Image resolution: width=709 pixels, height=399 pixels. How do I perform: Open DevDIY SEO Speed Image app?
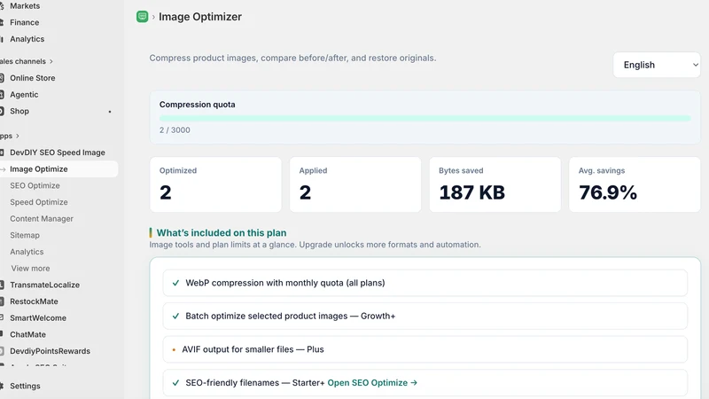(x=58, y=153)
